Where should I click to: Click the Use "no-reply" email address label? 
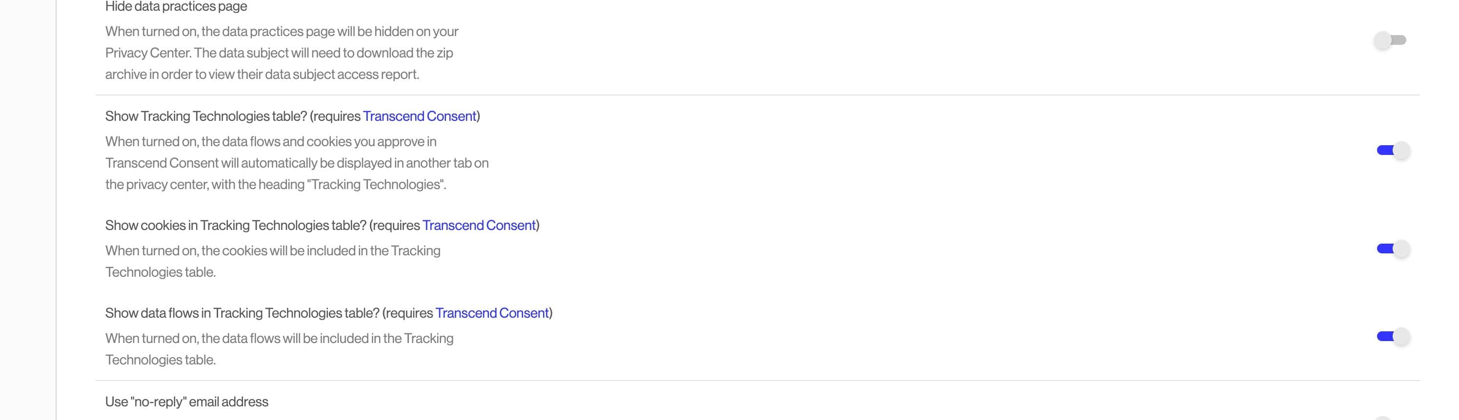pyautogui.click(x=186, y=402)
